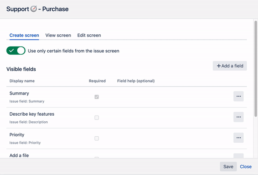Mark Priority field as required
Screen dimensions: 258x175
tap(97, 138)
